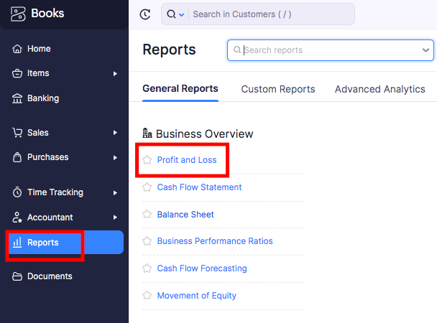The image size is (437, 323).
Task: Toggle the Cash Flow Forecasting favorite star
Action: coord(147,268)
